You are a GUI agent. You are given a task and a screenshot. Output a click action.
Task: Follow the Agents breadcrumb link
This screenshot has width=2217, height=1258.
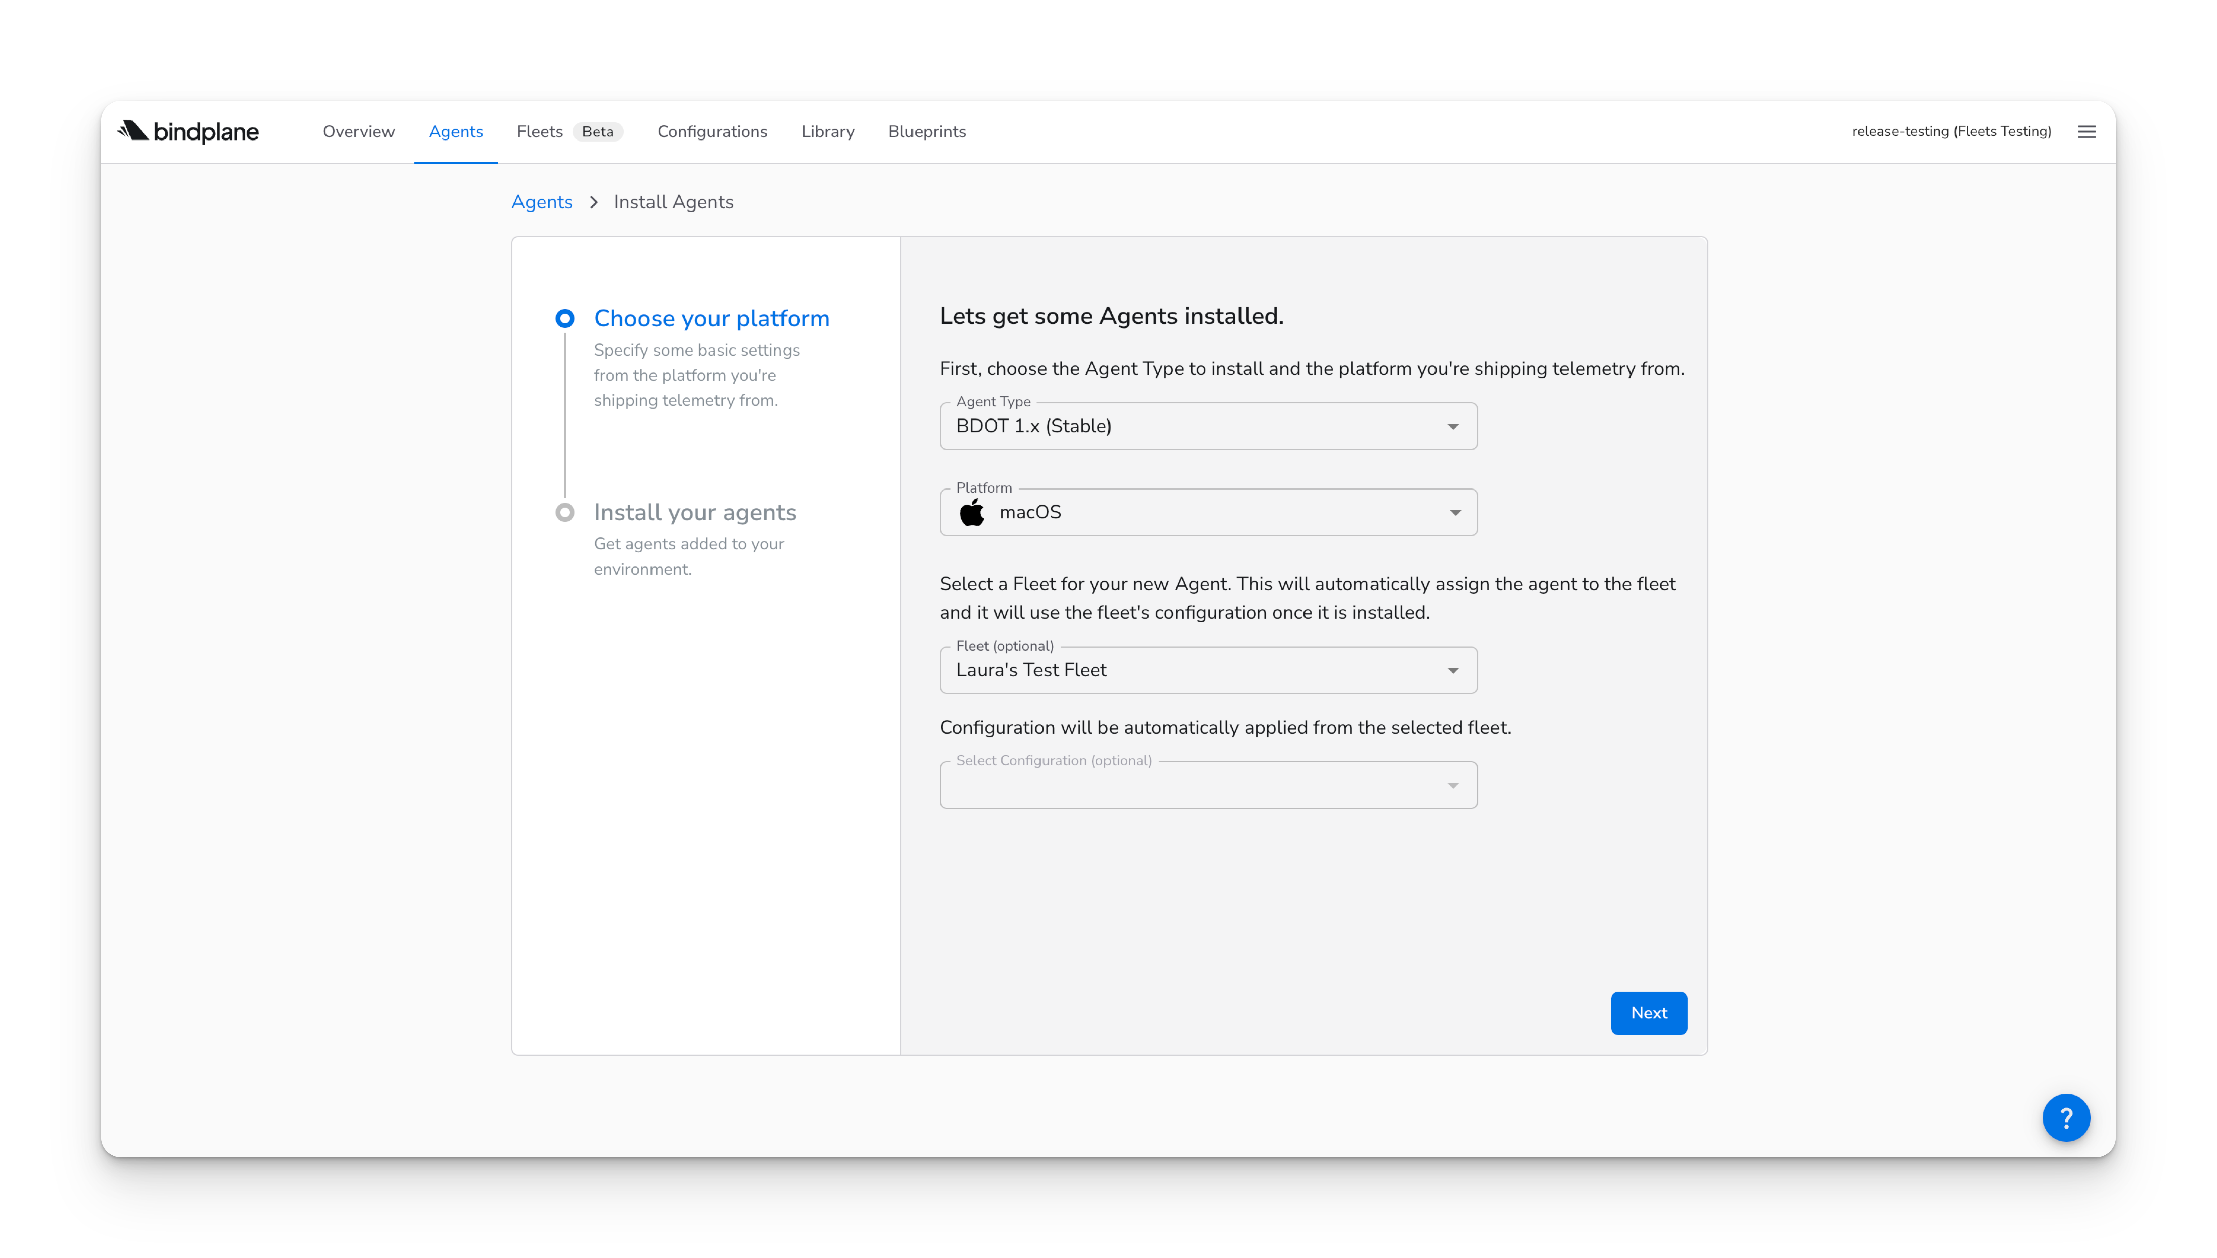(542, 202)
